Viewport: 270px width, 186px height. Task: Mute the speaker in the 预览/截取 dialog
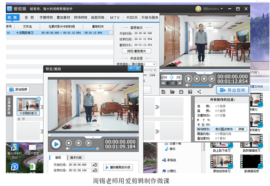(x=67, y=149)
